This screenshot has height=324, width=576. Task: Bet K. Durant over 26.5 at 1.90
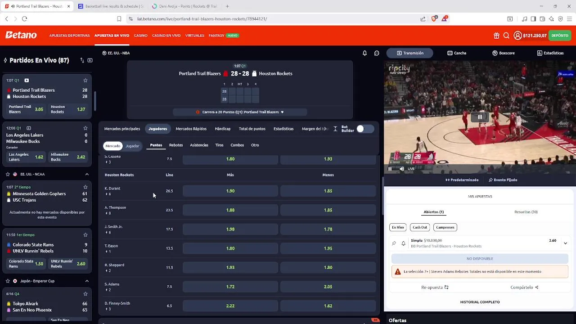coord(230,191)
